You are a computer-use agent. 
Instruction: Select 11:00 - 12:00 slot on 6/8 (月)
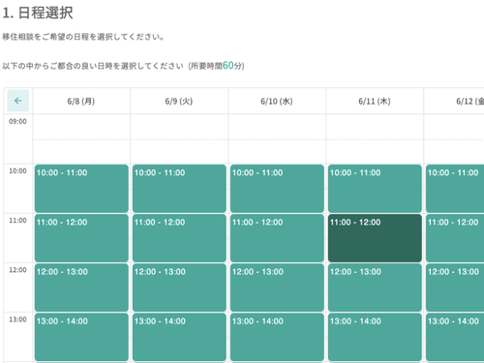pos(81,238)
